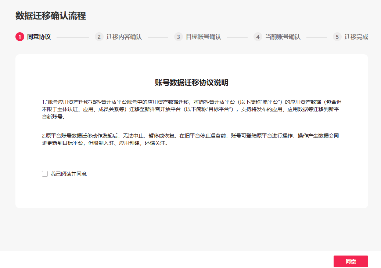Click the 我已阅读并同意 label text
381x268 pixels.
[x=69, y=174]
